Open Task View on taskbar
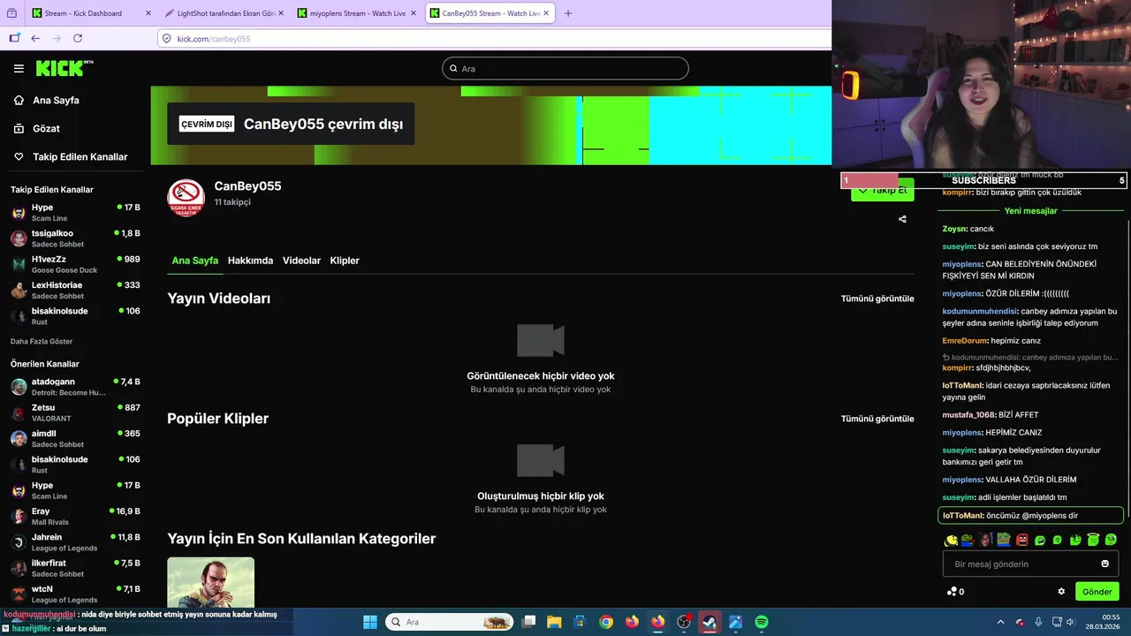Image resolution: width=1131 pixels, height=636 pixels. tap(528, 622)
